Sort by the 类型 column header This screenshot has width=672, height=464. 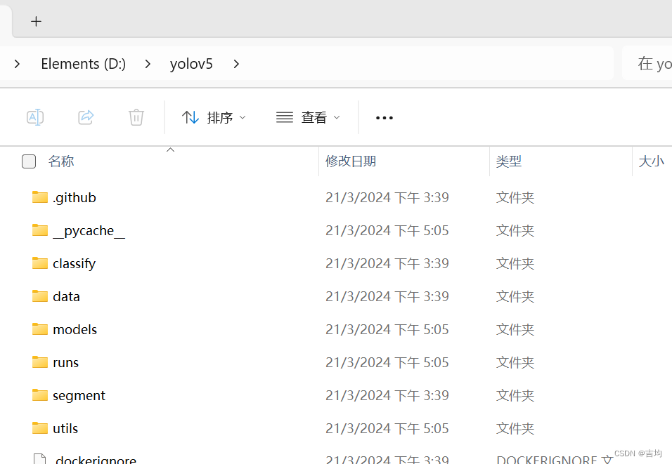pos(509,161)
